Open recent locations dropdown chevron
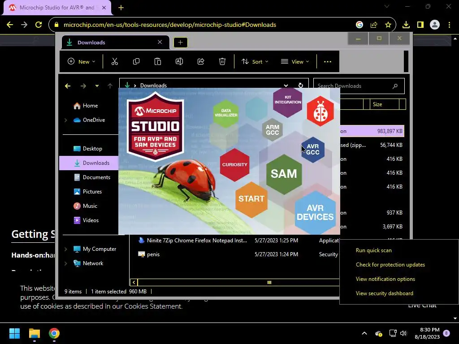The width and height of the screenshot is (459, 344). tap(97, 86)
